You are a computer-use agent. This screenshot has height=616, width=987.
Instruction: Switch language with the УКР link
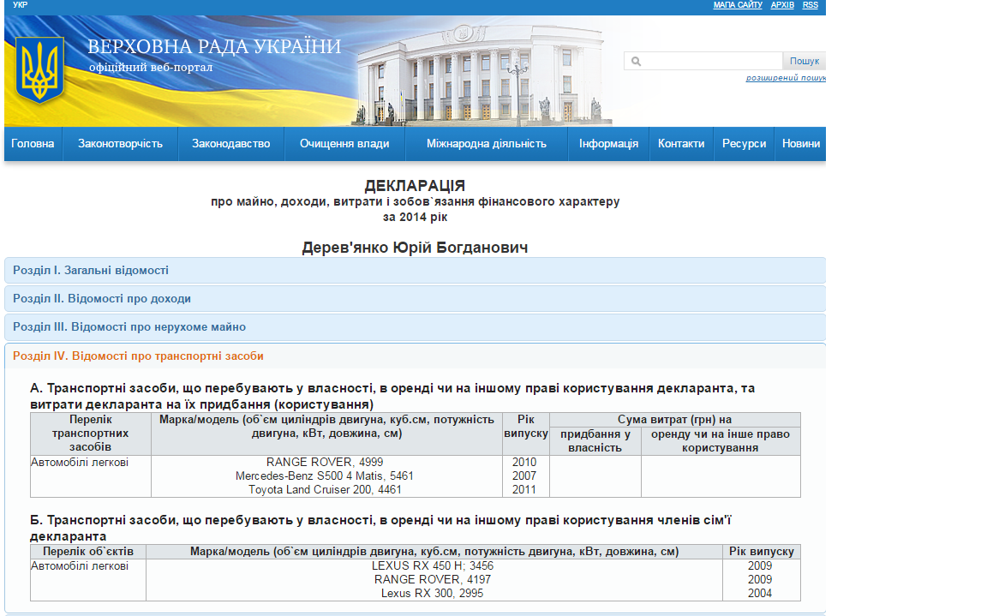coord(20,5)
